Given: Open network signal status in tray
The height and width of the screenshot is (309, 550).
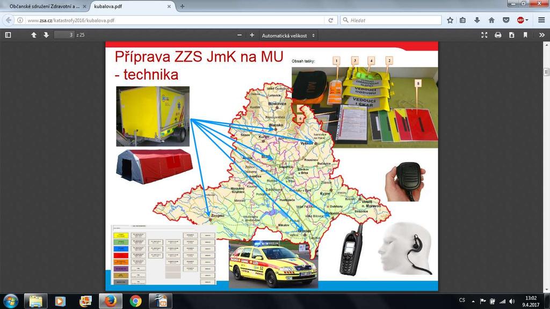Looking at the screenshot, I should [503, 301].
